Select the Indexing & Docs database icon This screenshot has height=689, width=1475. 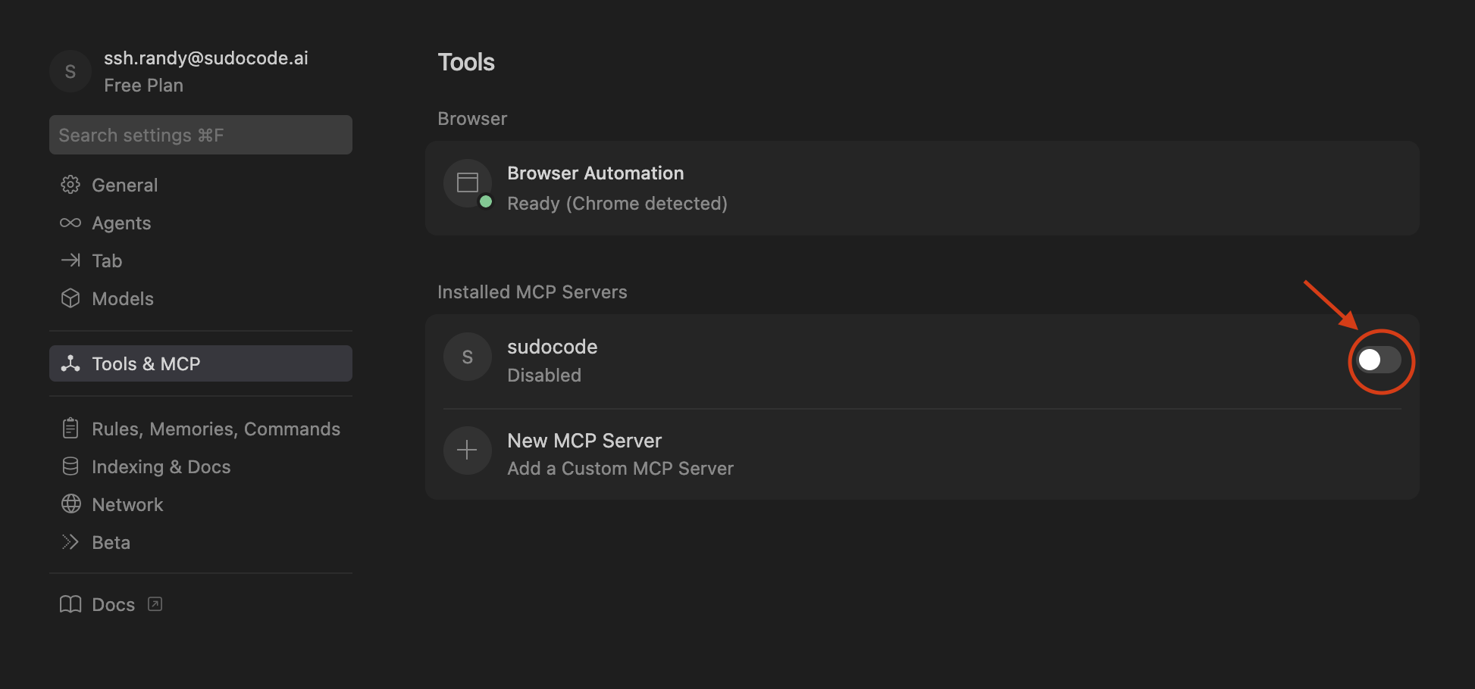click(70, 466)
